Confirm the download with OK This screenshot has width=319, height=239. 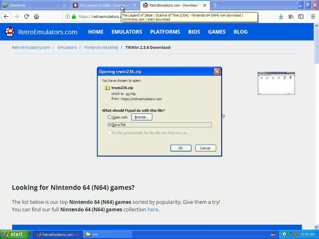coord(181,148)
